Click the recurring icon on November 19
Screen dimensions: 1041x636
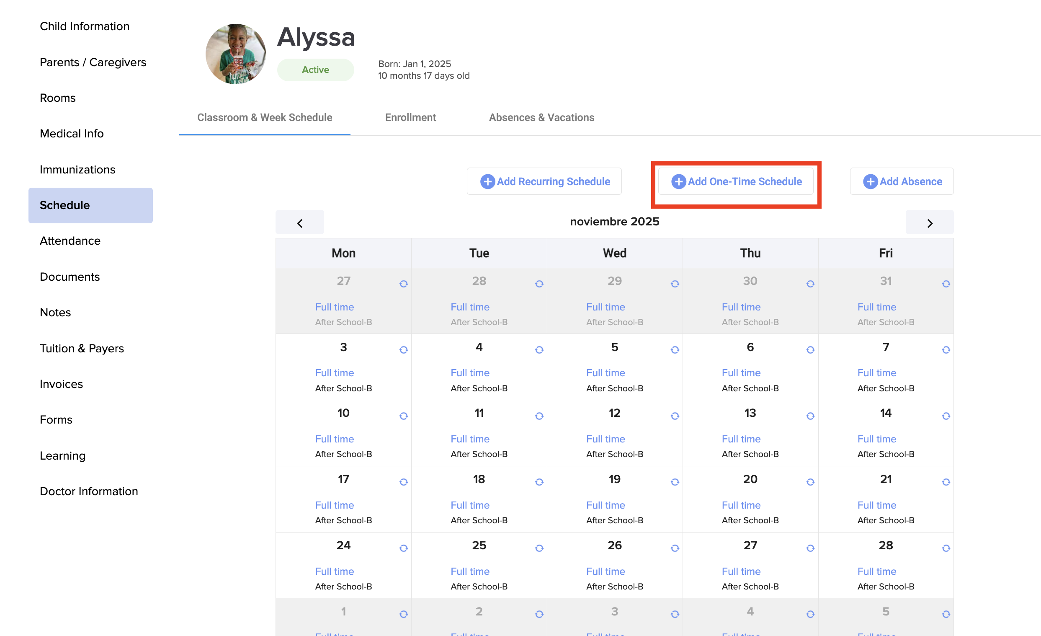(x=675, y=482)
